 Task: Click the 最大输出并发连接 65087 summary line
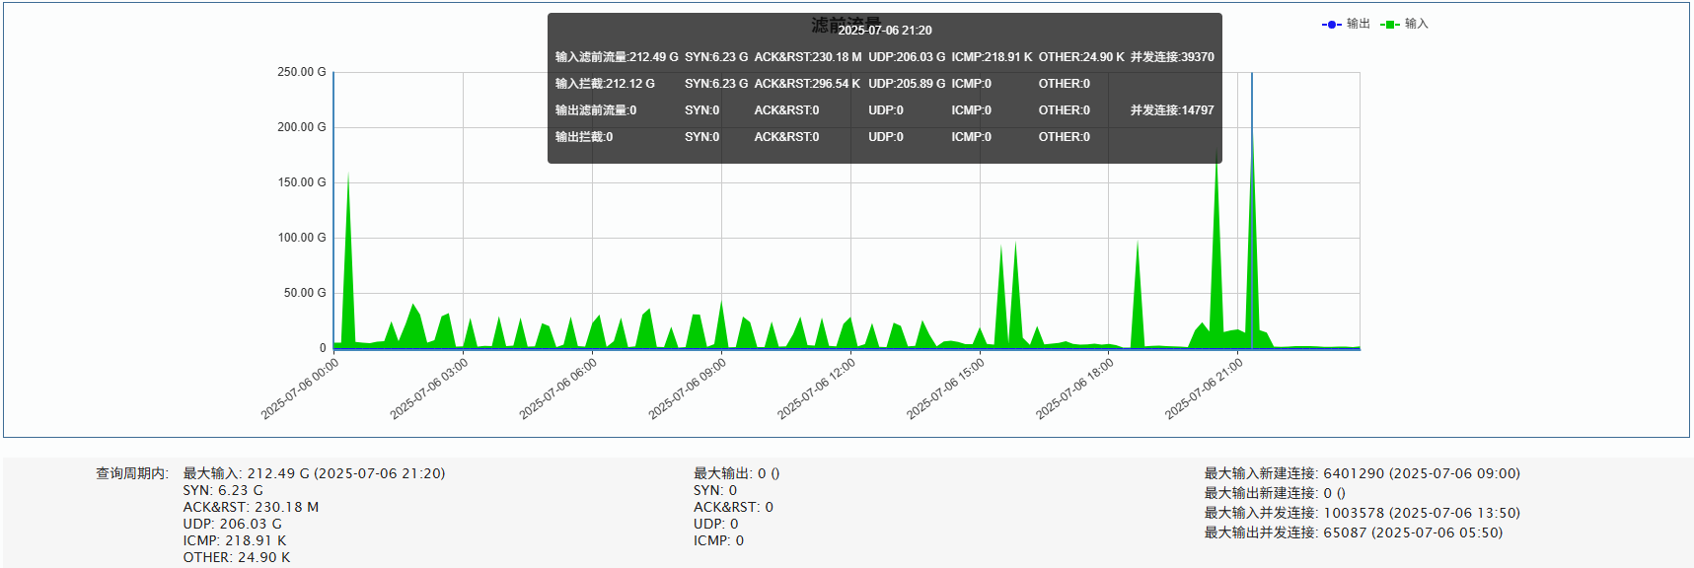[1353, 532]
